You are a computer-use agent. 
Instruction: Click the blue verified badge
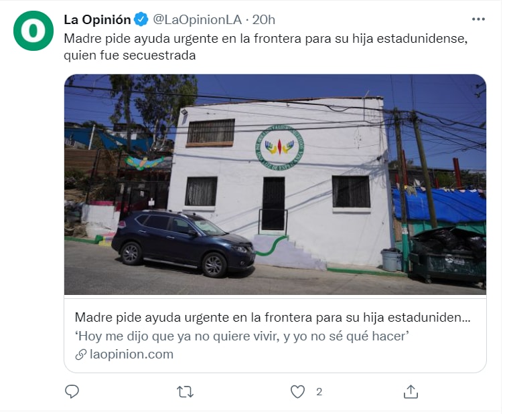[141, 19]
